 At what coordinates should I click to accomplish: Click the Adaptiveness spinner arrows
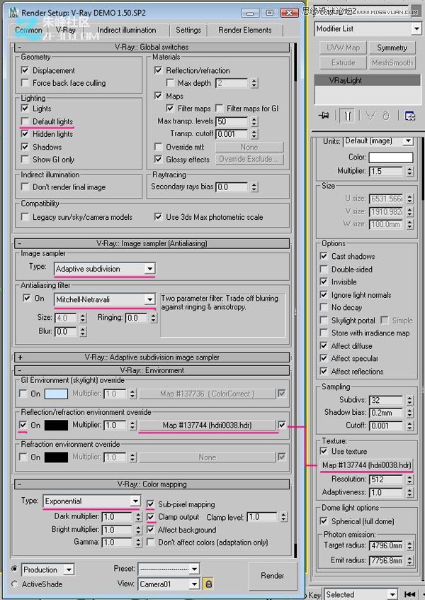click(x=409, y=492)
